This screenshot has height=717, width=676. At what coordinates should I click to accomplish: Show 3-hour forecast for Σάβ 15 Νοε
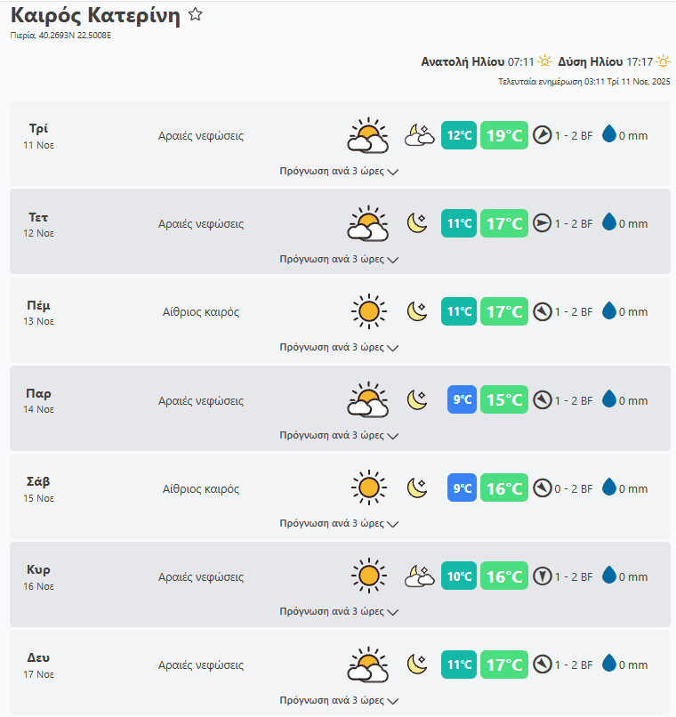pyautogui.click(x=339, y=523)
